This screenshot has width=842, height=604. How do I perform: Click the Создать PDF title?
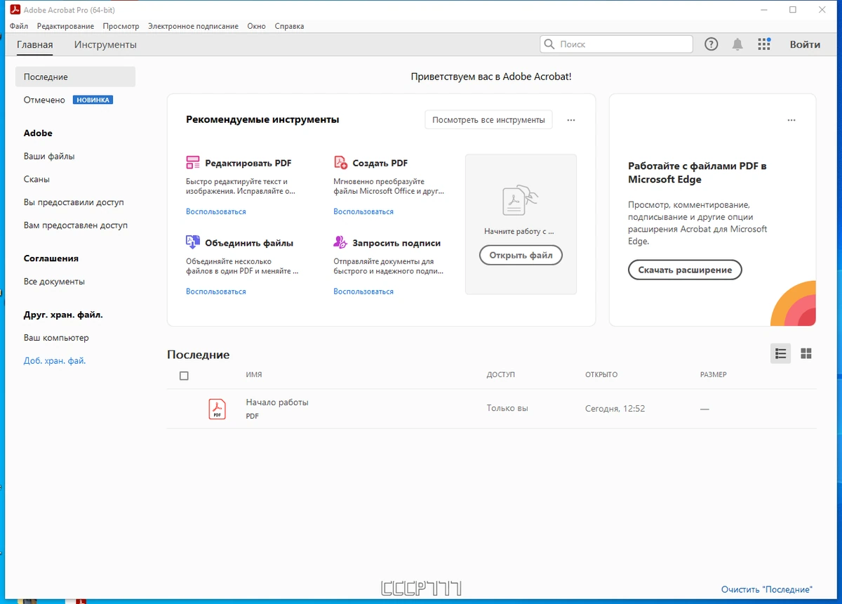pyautogui.click(x=380, y=163)
